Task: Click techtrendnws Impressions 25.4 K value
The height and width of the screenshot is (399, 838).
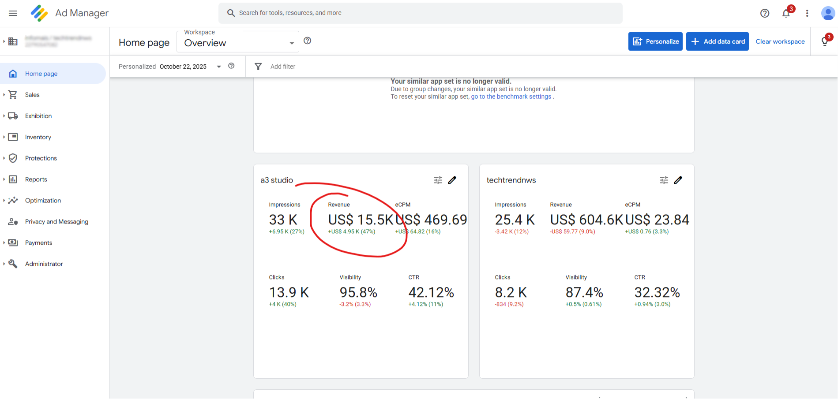Action: pos(515,220)
